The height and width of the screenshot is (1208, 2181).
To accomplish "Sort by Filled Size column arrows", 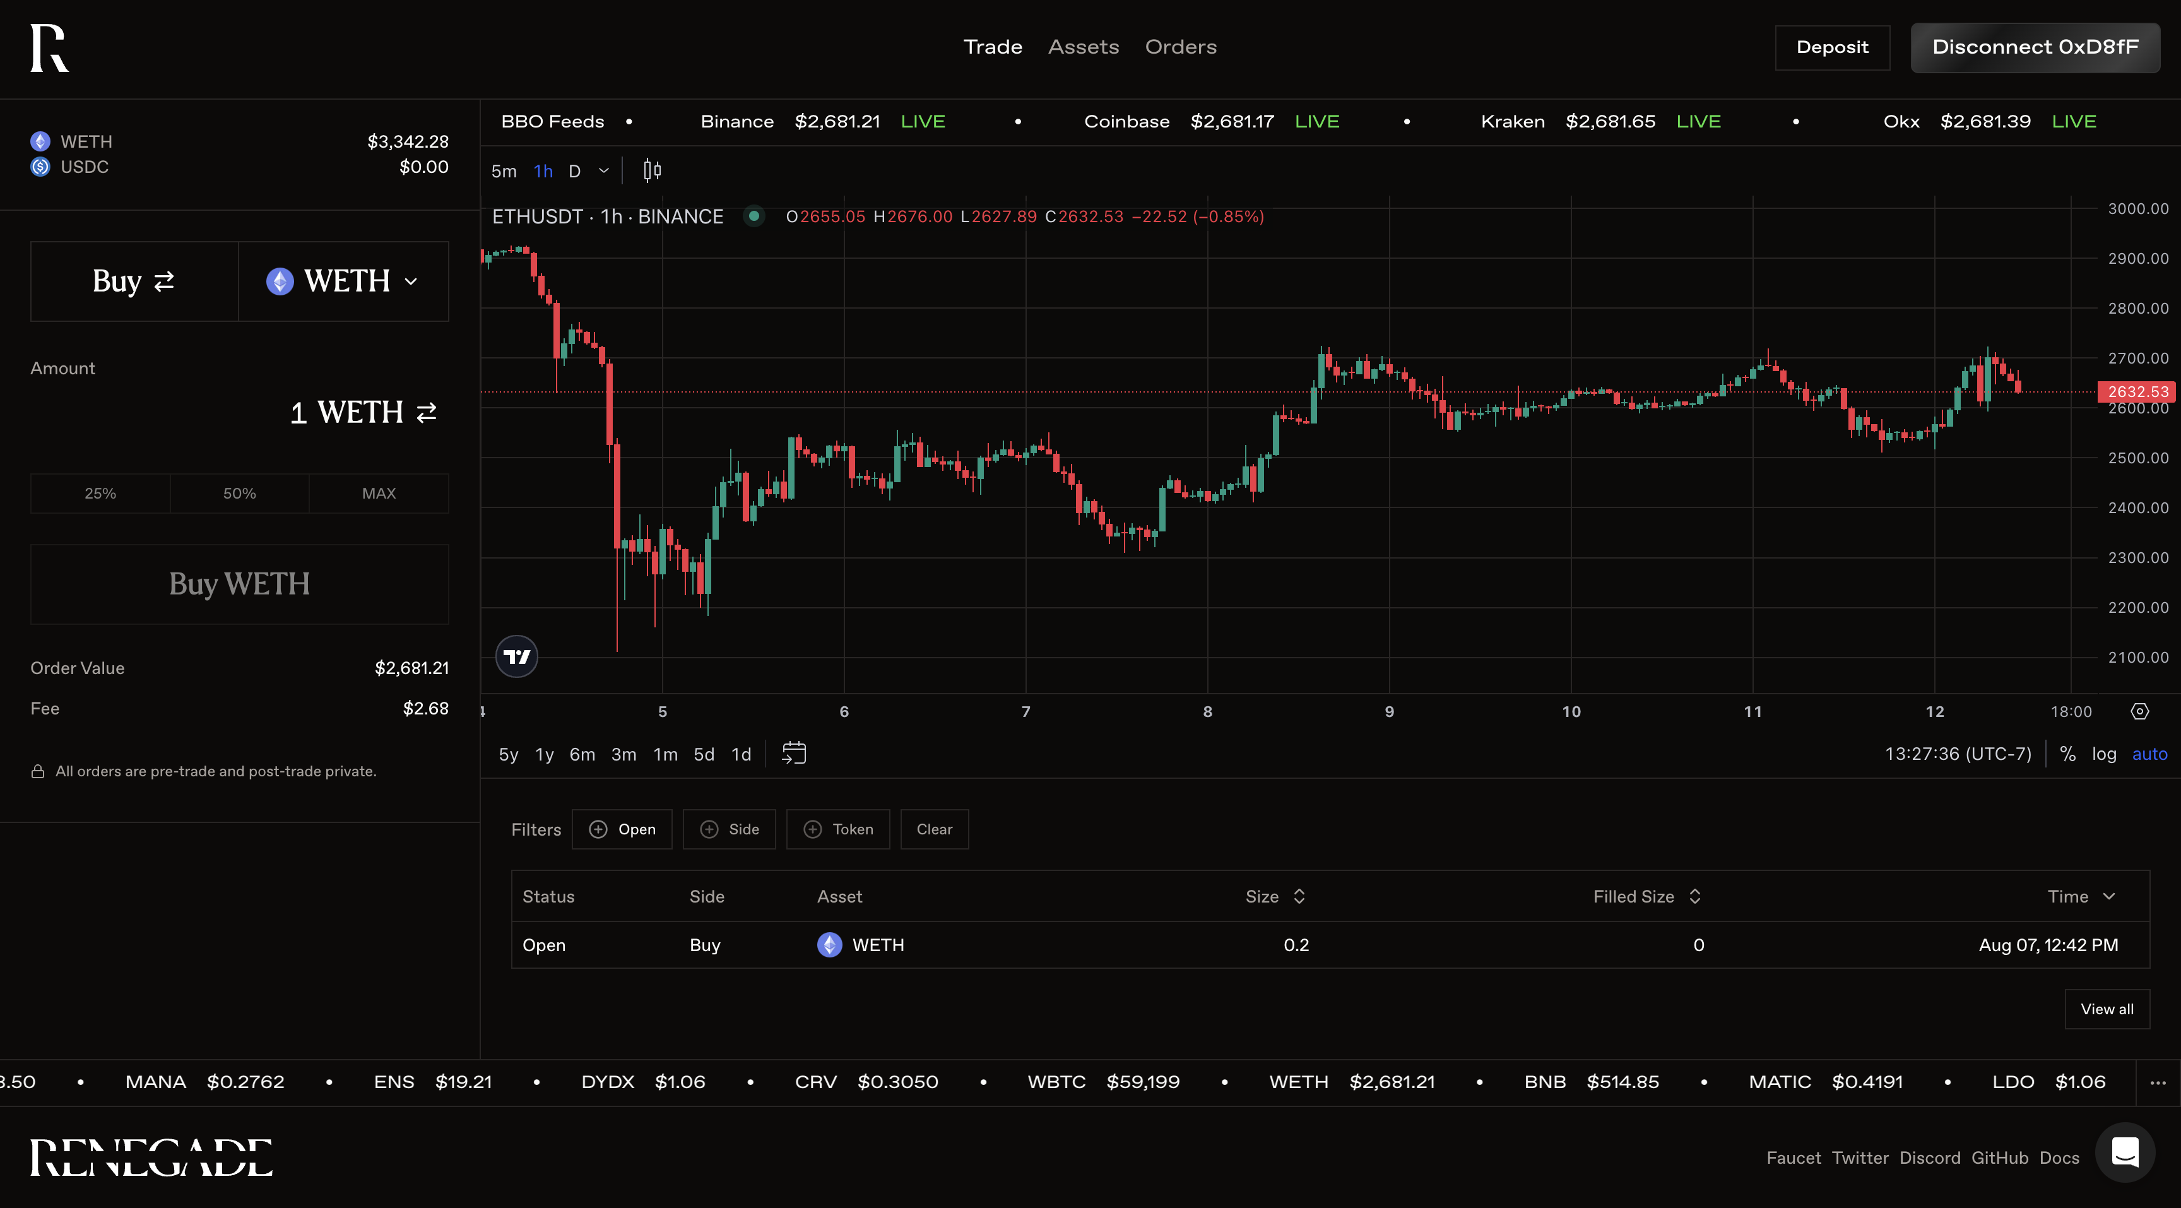I will coord(1695,896).
